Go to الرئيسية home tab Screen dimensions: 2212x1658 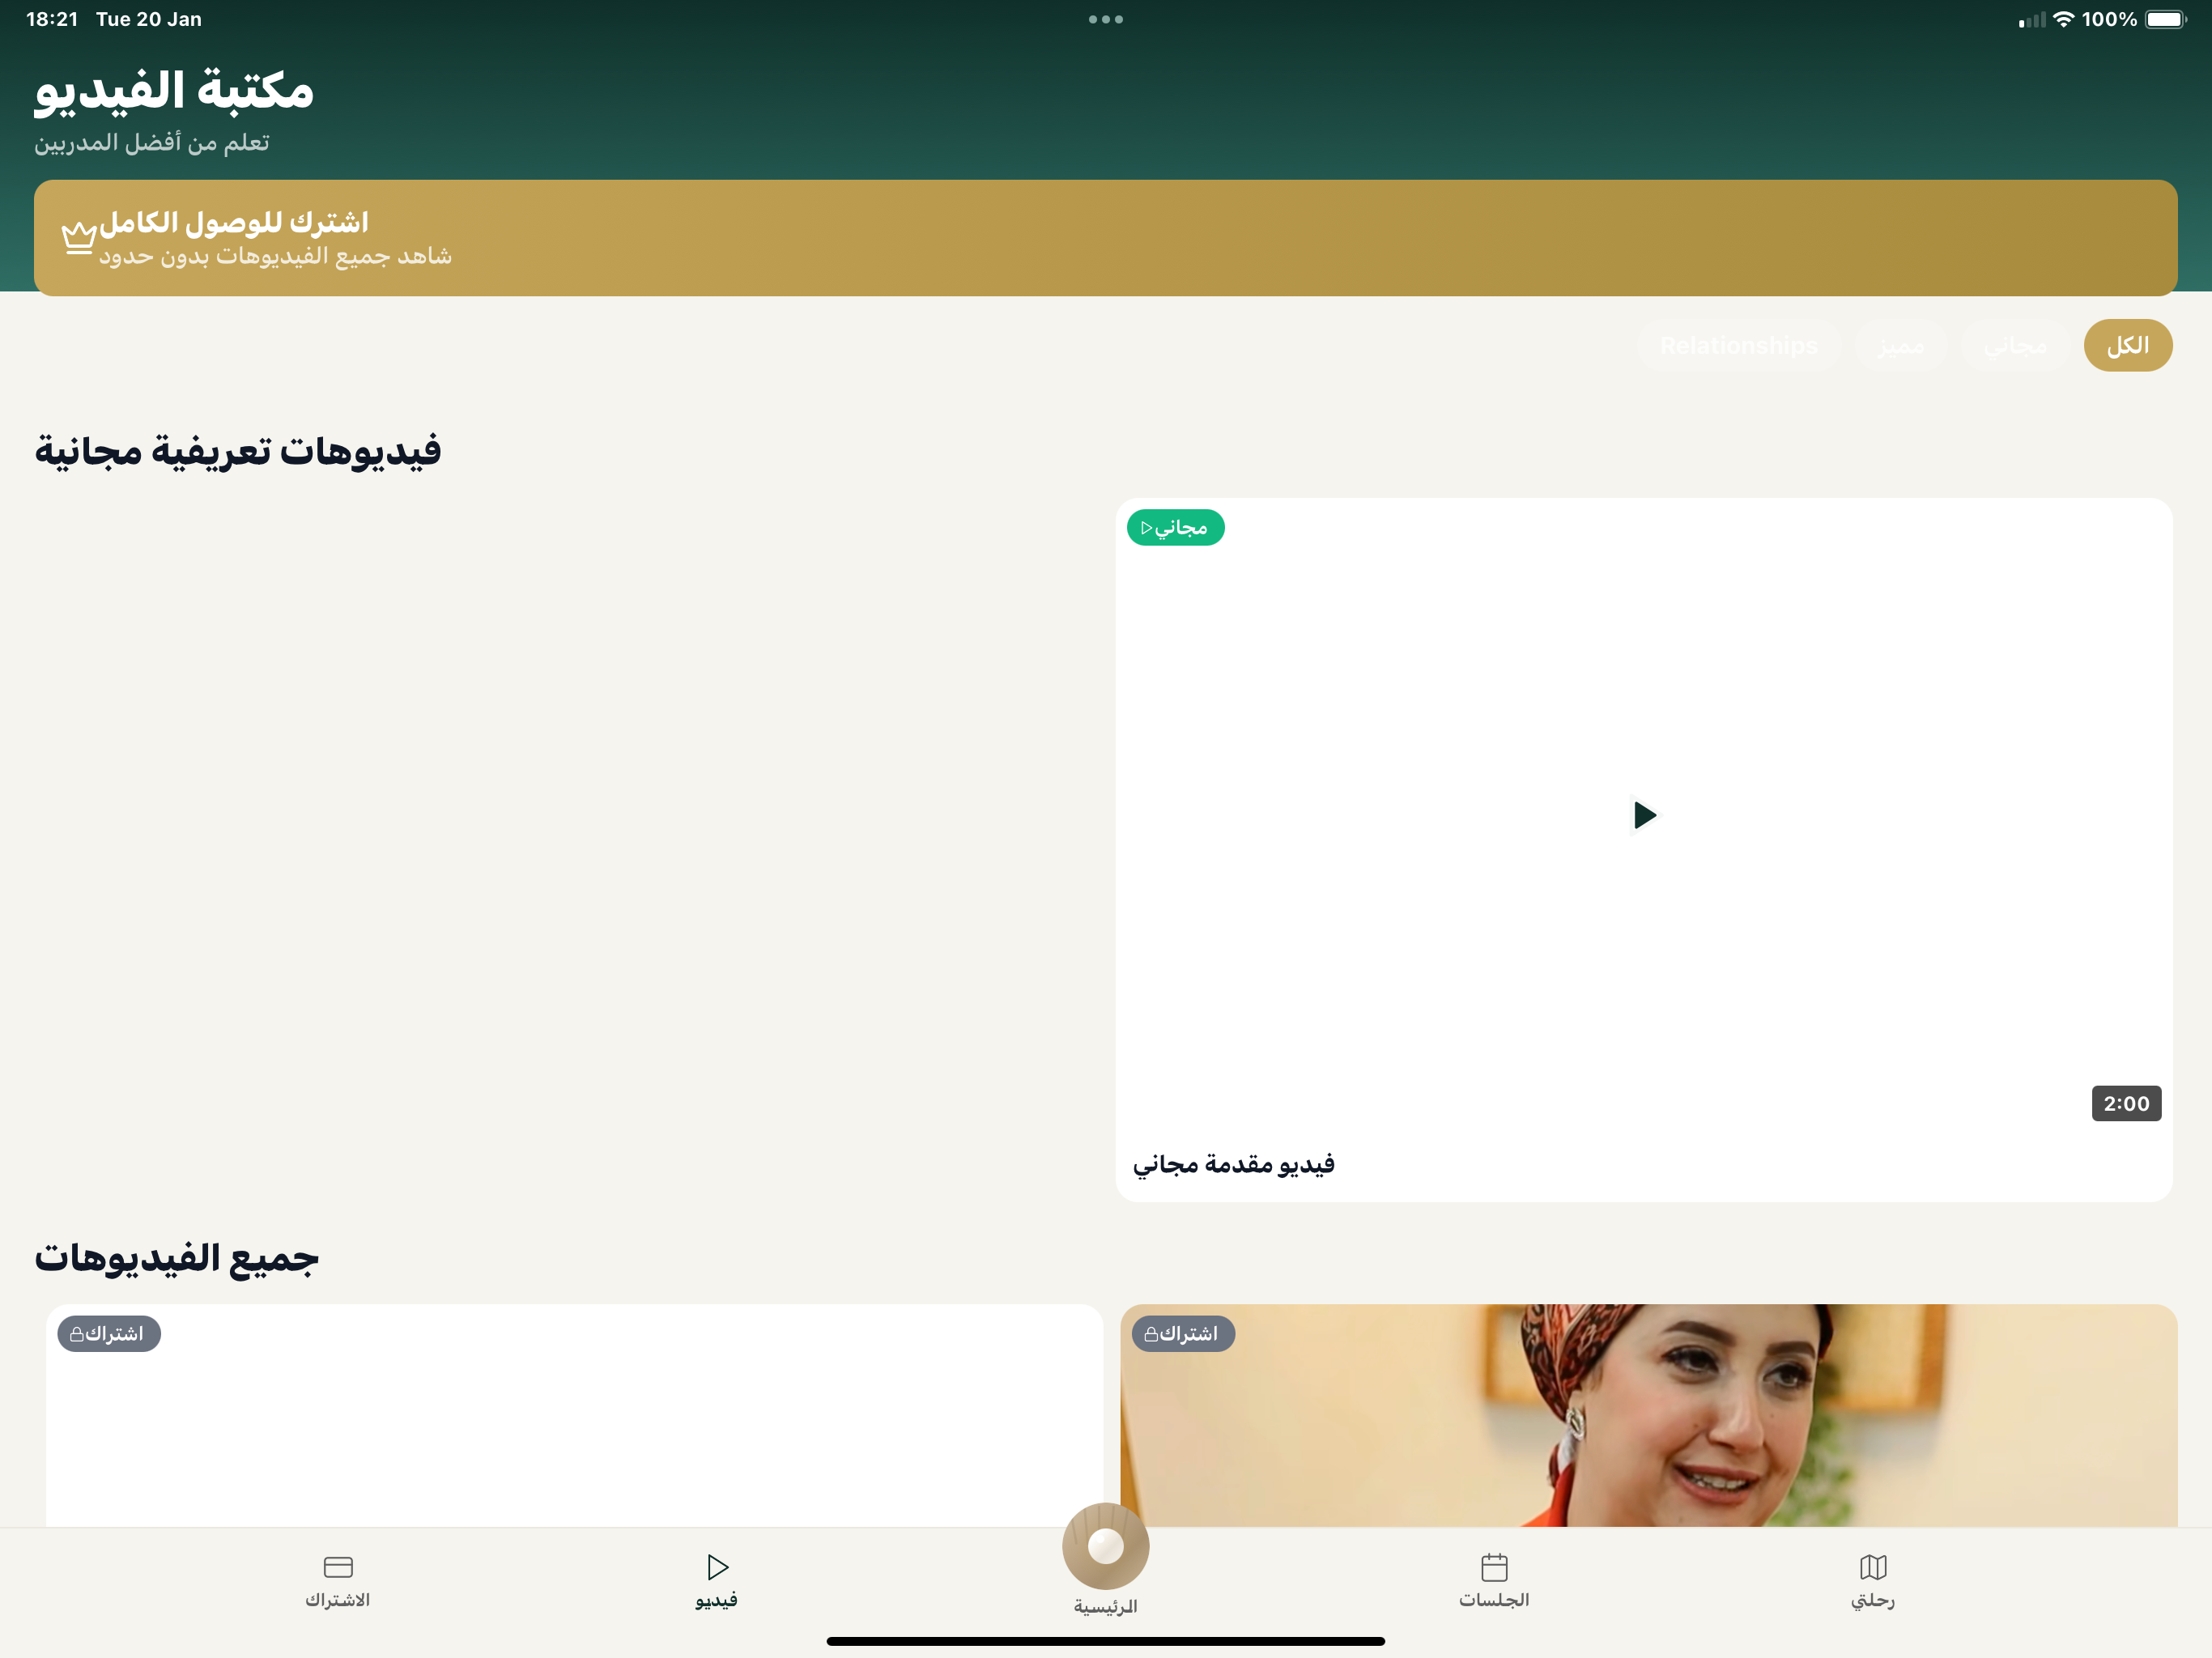pos(1105,1560)
